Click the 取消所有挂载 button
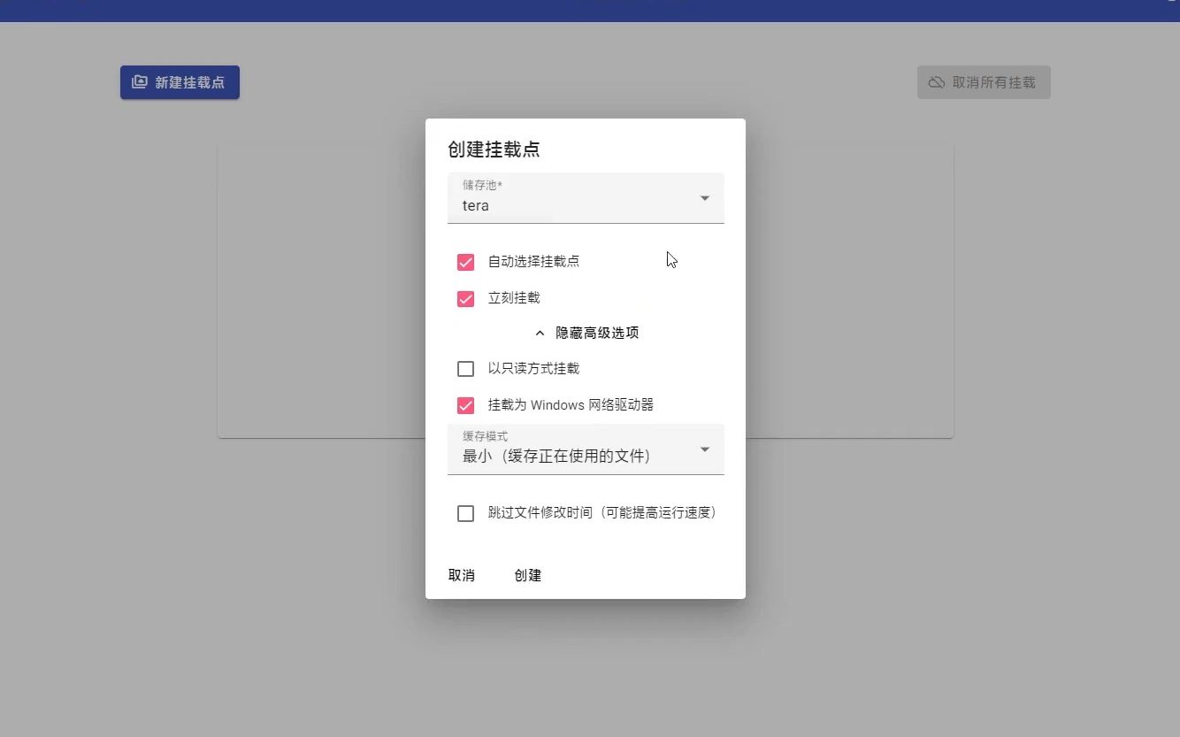Screen dimensions: 1180x737 984,82
